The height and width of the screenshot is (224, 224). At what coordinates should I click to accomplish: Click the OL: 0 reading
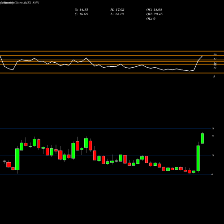[x=151, y=19]
